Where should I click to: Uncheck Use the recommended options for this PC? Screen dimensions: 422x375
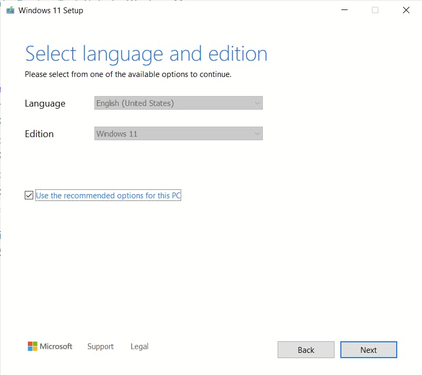pyautogui.click(x=29, y=195)
